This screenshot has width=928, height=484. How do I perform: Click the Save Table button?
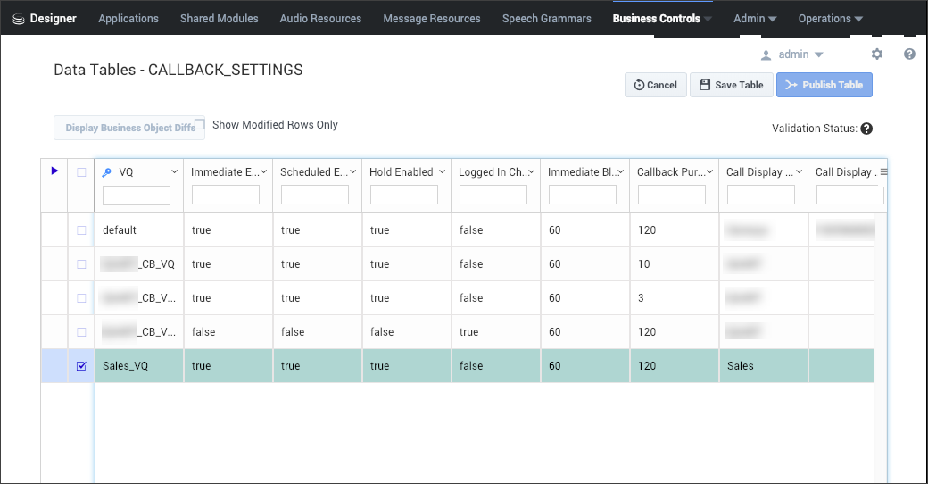731,85
